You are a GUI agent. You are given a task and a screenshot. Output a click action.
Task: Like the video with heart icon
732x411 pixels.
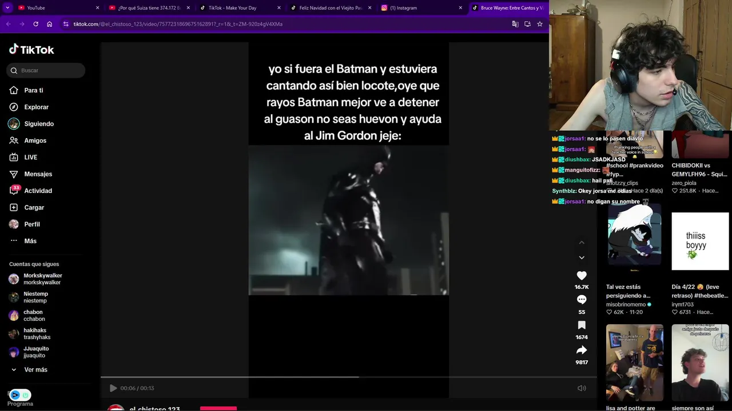point(582,275)
